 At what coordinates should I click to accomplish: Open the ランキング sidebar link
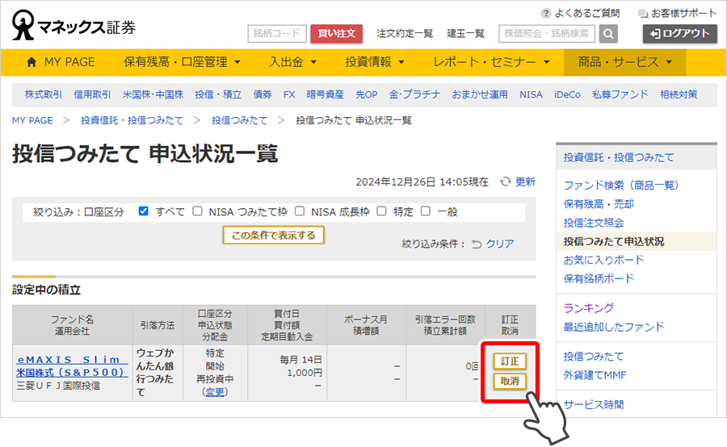point(588,308)
